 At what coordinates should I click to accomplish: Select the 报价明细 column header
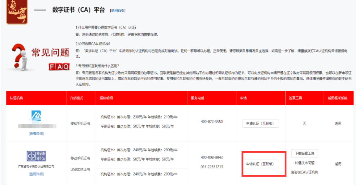(x=106, y=98)
